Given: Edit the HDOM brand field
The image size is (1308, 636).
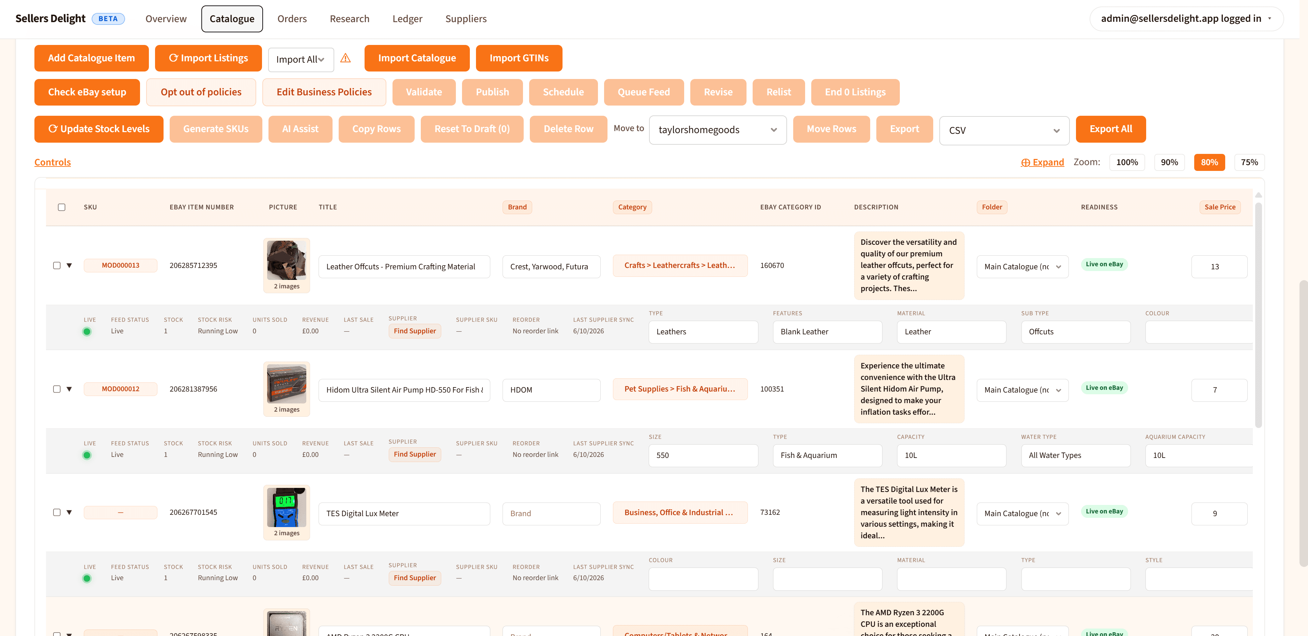Looking at the screenshot, I should [551, 390].
